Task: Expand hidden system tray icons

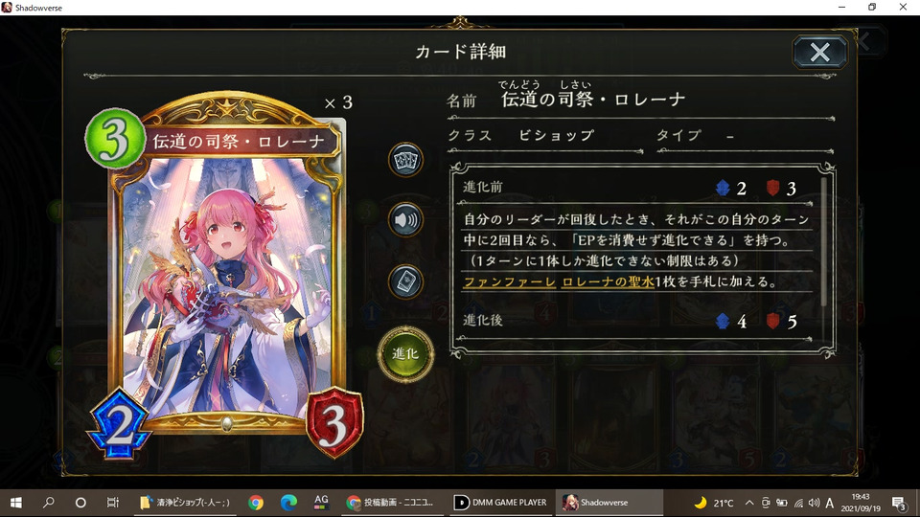Action: tap(749, 503)
